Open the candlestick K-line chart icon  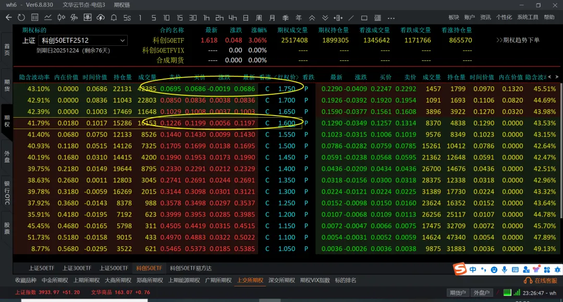click(61, 17)
